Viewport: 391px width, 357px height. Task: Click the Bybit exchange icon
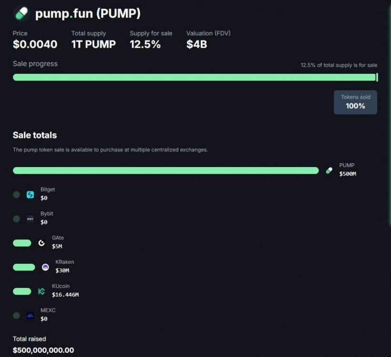click(x=30, y=219)
